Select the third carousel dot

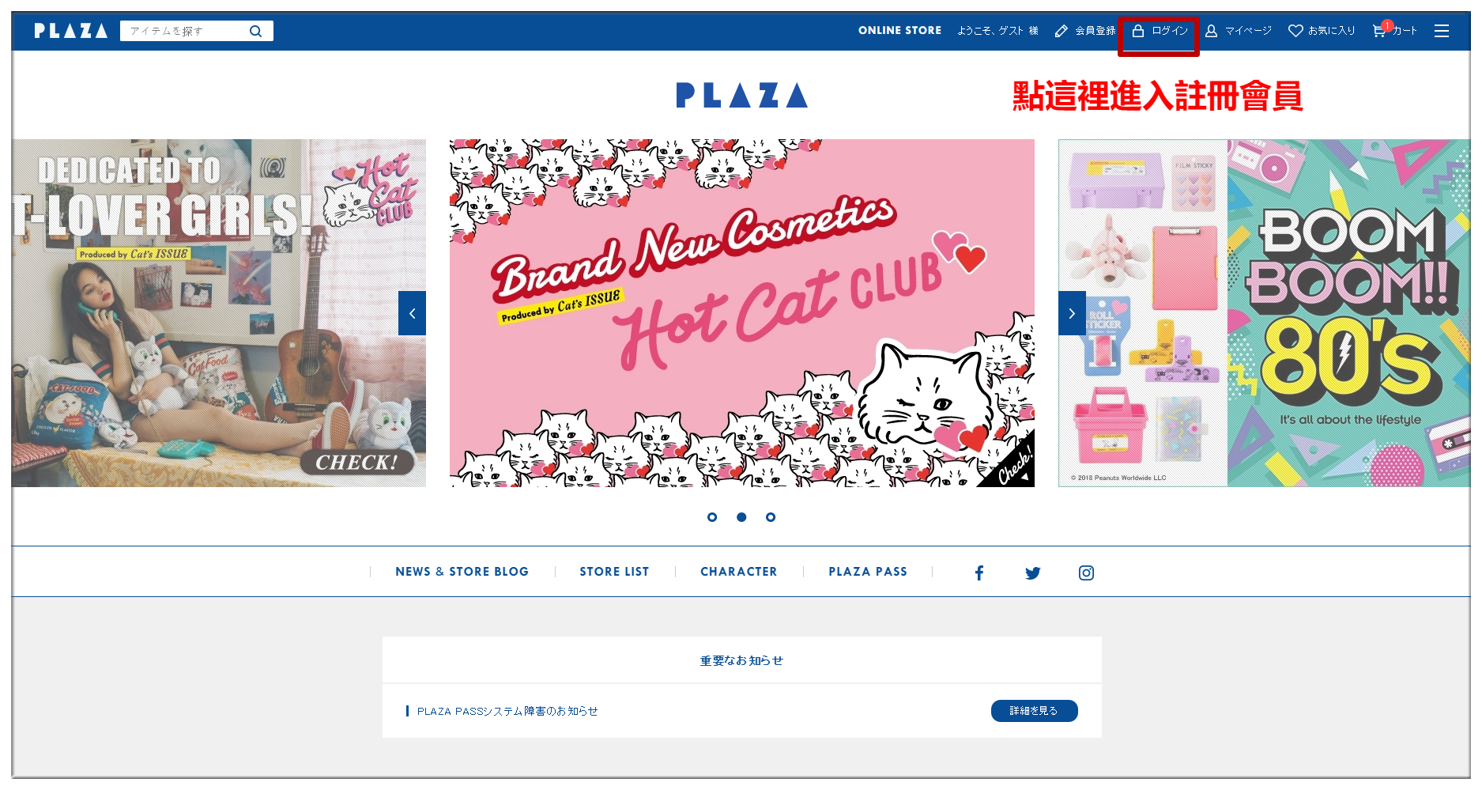771,517
